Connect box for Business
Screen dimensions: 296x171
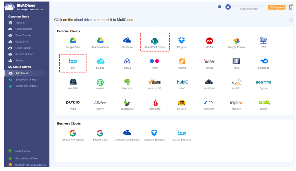182,133
